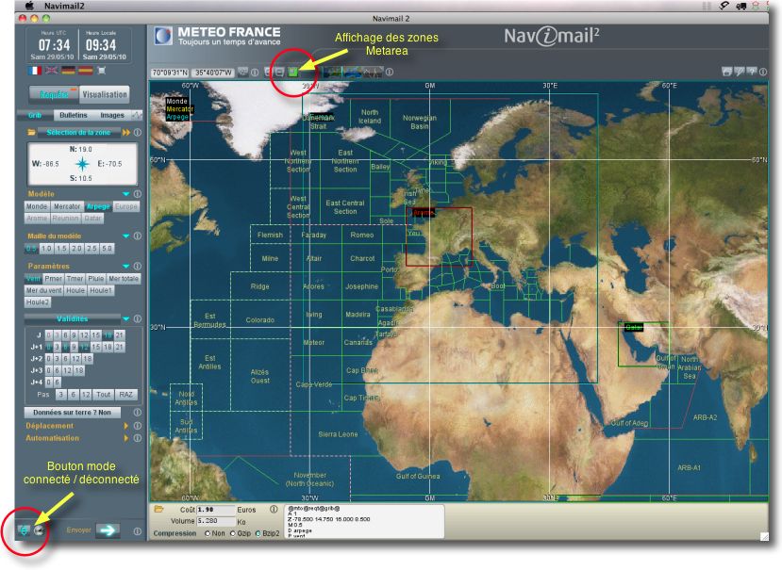
Task: Show info for Déplacement
Action: (138, 426)
